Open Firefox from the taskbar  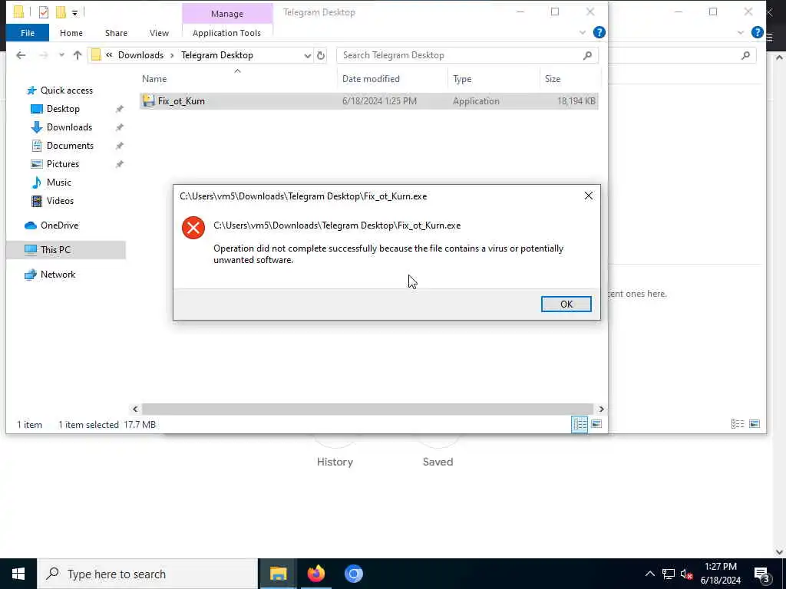click(x=315, y=574)
